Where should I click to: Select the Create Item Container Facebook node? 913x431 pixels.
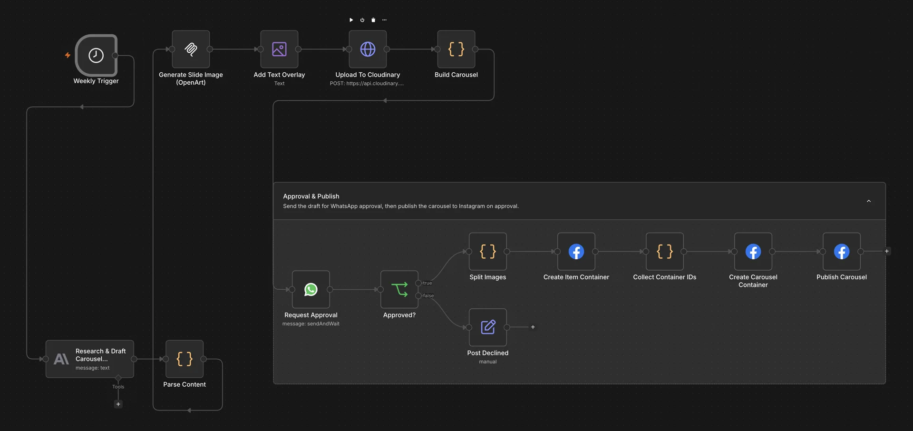[x=576, y=251]
